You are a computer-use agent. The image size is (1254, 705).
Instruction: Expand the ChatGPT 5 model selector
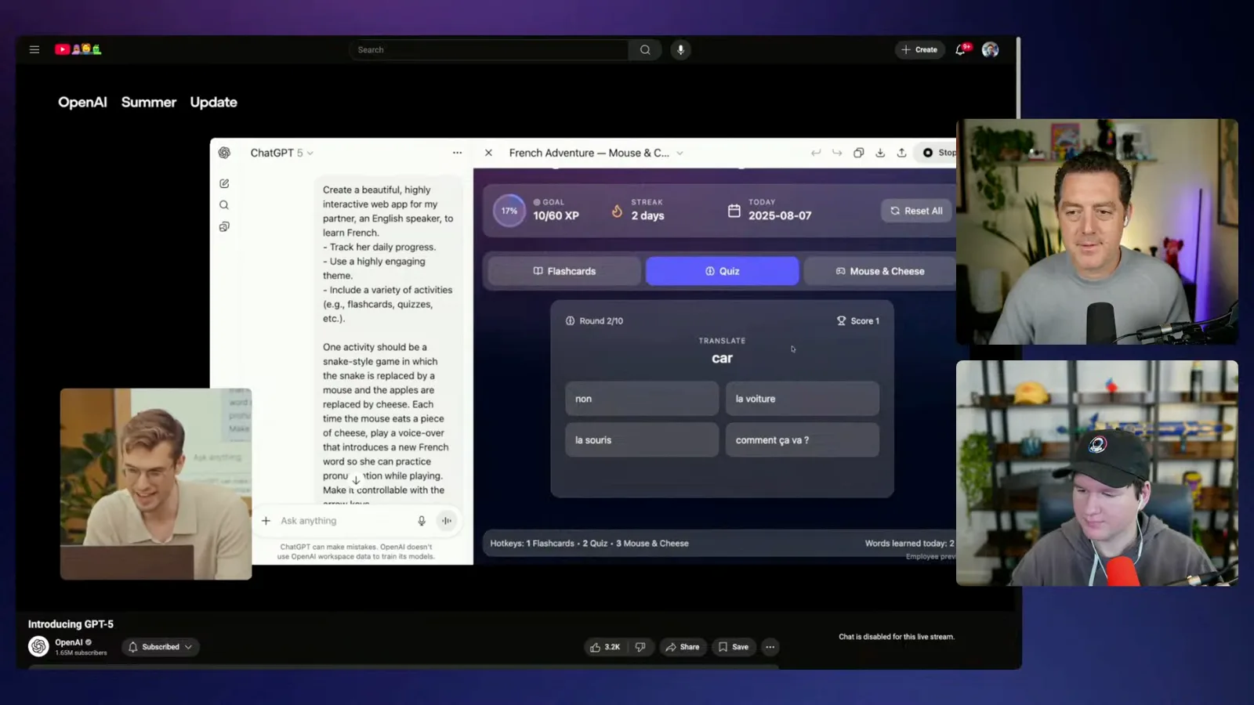(x=281, y=153)
